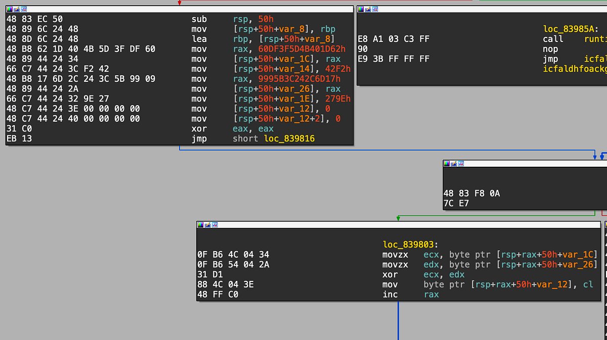The height and width of the screenshot is (340, 607).
Task: Click the color icon on the loc_839803 node
Action: click(x=200, y=224)
